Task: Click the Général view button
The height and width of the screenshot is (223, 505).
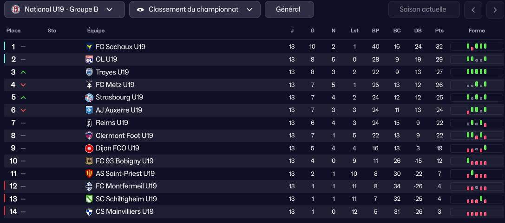Action: pyautogui.click(x=289, y=9)
